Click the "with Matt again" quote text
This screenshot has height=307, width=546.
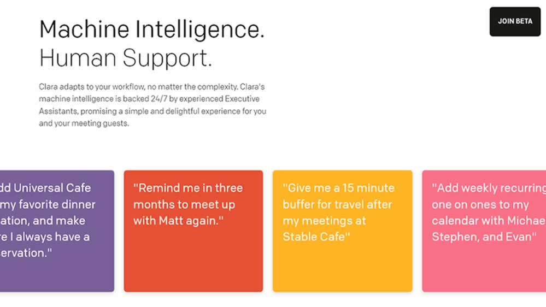(x=178, y=221)
